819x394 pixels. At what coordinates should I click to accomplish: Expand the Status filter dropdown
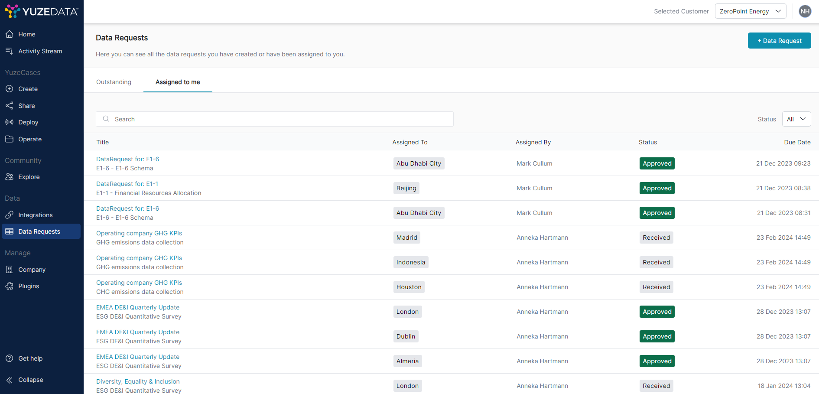[796, 119]
